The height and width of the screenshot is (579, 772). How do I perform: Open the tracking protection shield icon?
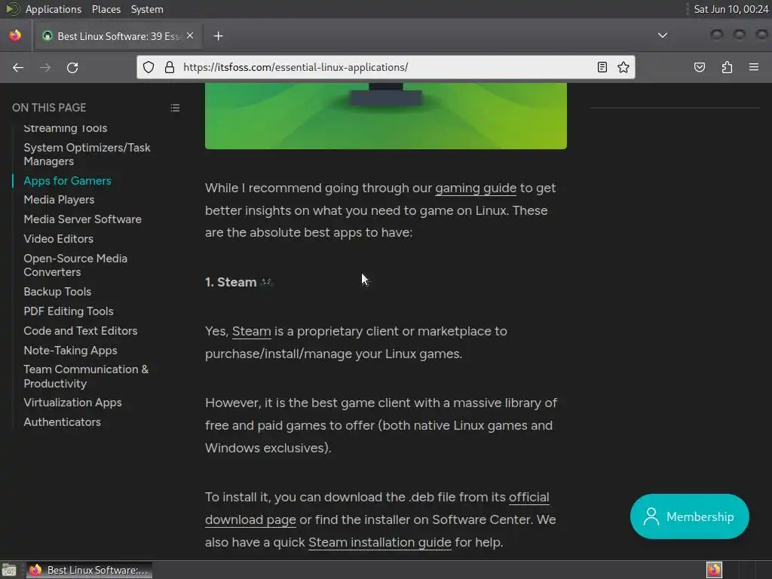(x=149, y=67)
